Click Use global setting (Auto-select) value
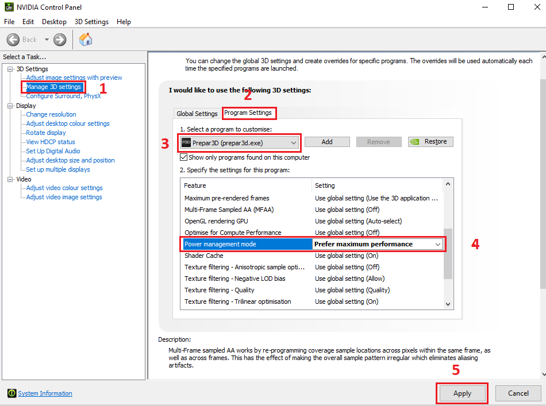 (358, 221)
